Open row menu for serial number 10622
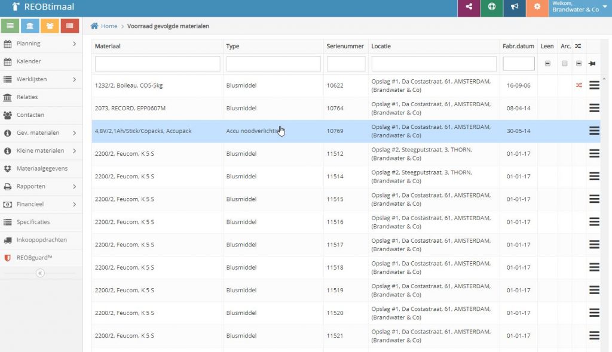This screenshot has width=612, height=352. tap(593, 85)
